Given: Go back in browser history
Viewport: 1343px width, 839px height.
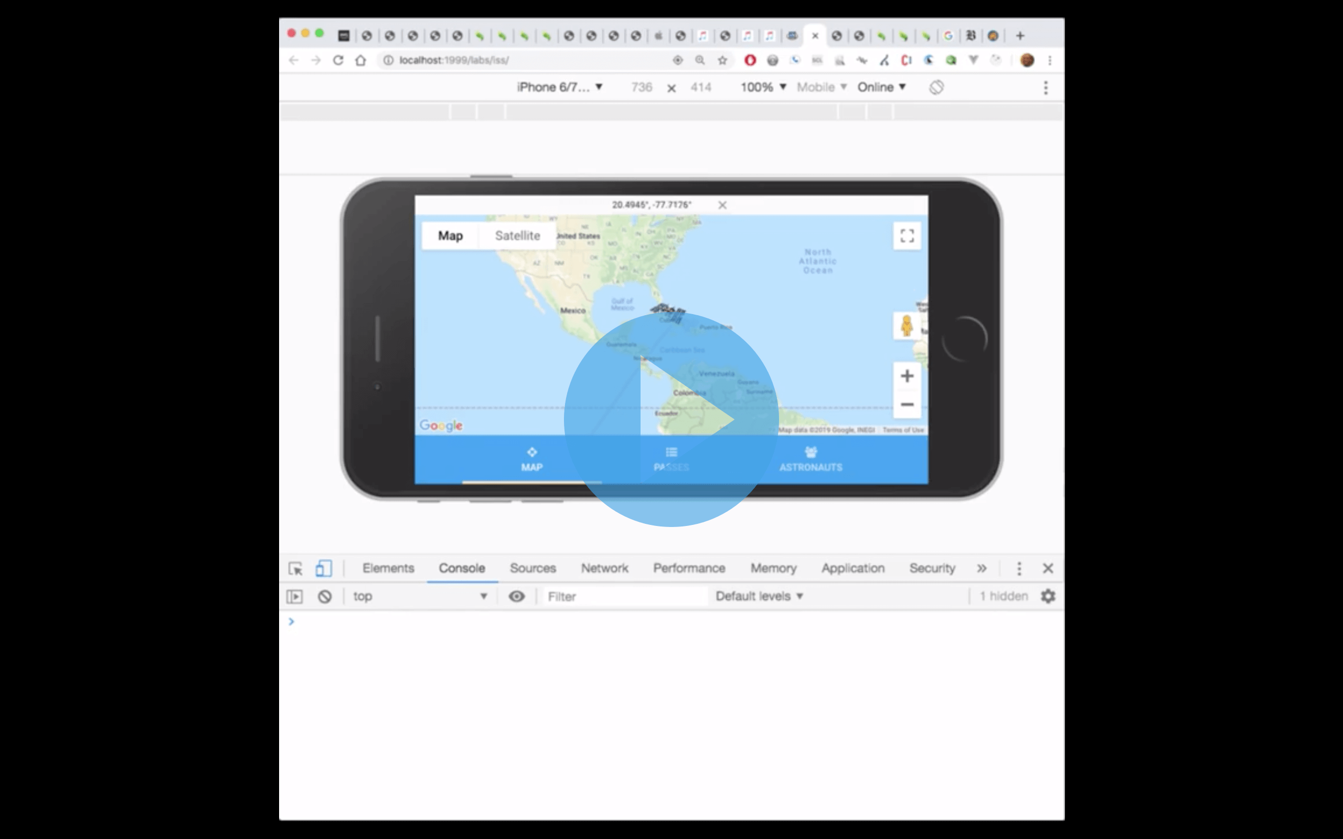Looking at the screenshot, I should click(294, 60).
